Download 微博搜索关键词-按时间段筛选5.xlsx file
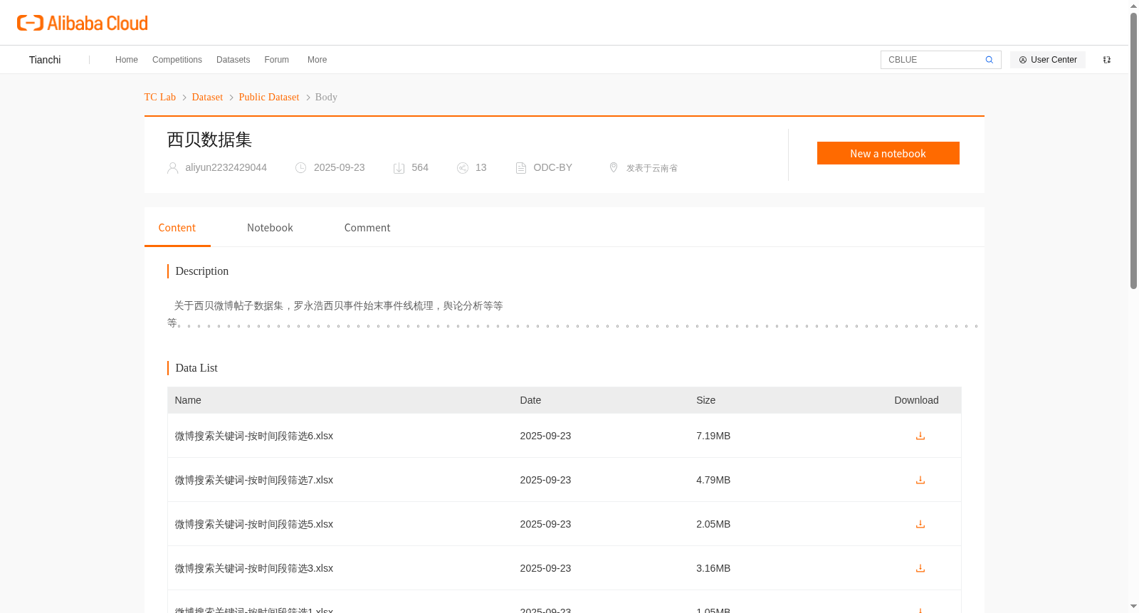The width and height of the screenshot is (1139, 613). pos(920,524)
